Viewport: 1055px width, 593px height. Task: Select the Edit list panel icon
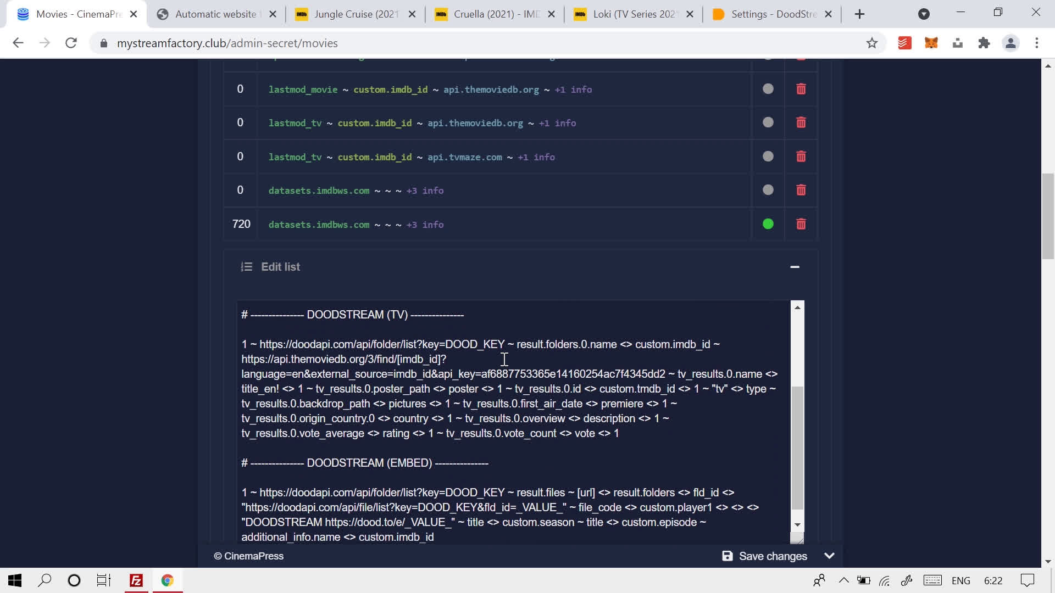[x=247, y=267]
